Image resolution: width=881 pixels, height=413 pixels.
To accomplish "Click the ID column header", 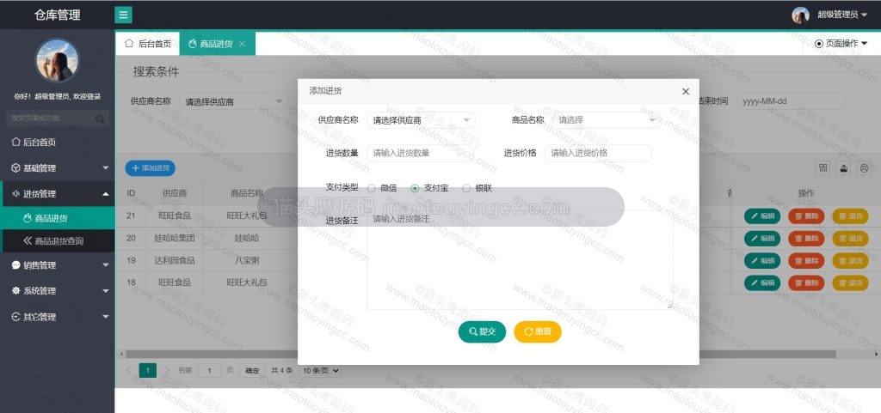I will click(131, 193).
